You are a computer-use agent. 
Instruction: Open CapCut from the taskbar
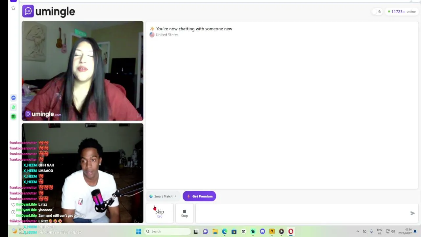tap(243, 231)
